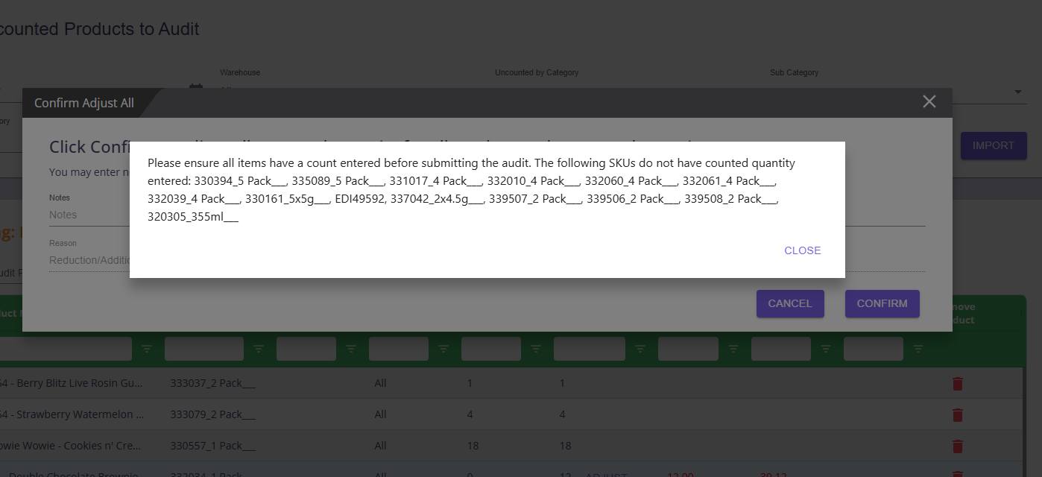Confirm the adjust all action
The image size is (1042, 477).
click(882, 303)
